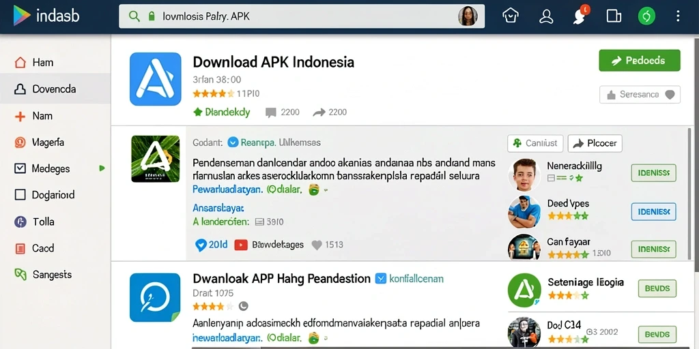
Task: Click the green padlock icon in address bar
Action: click(x=152, y=16)
